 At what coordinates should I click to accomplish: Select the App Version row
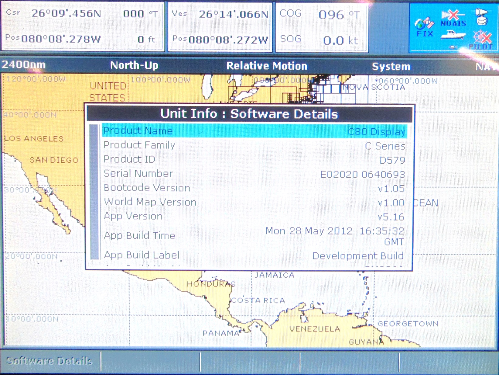254,217
